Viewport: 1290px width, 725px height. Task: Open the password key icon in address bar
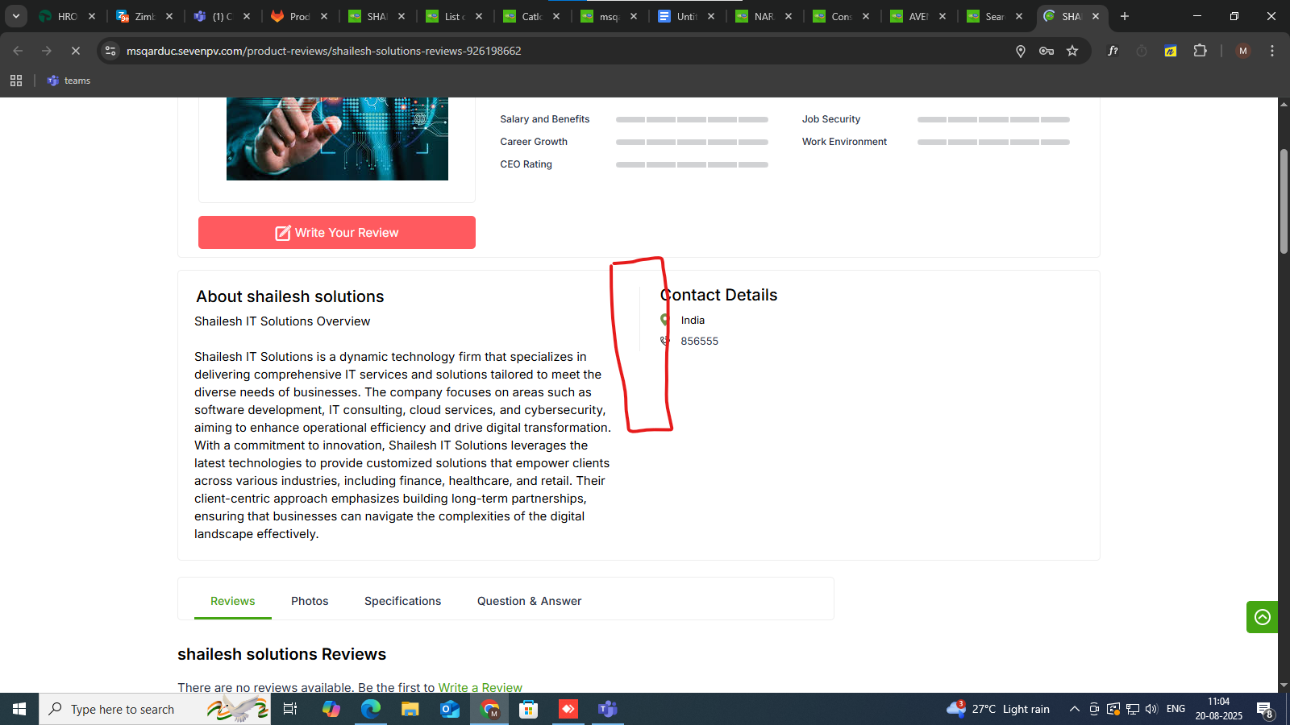coord(1047,51)
